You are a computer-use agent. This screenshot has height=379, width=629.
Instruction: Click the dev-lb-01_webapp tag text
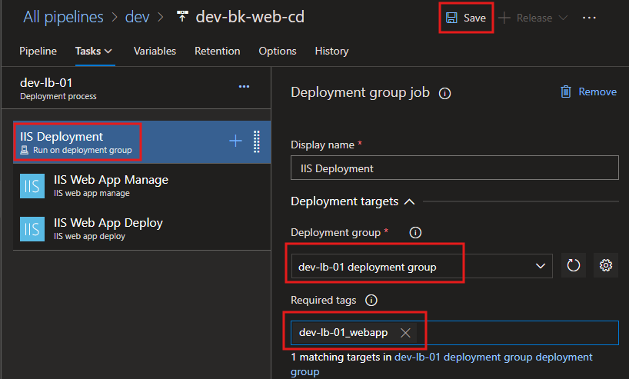[344, 333]
